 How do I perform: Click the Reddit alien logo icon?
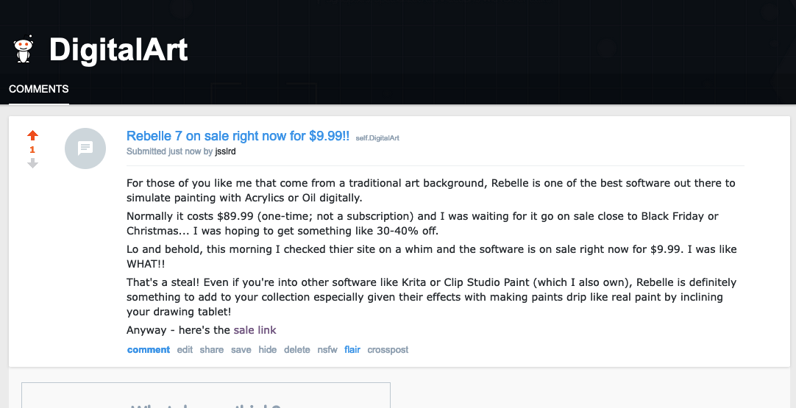(x=24, y=49)
